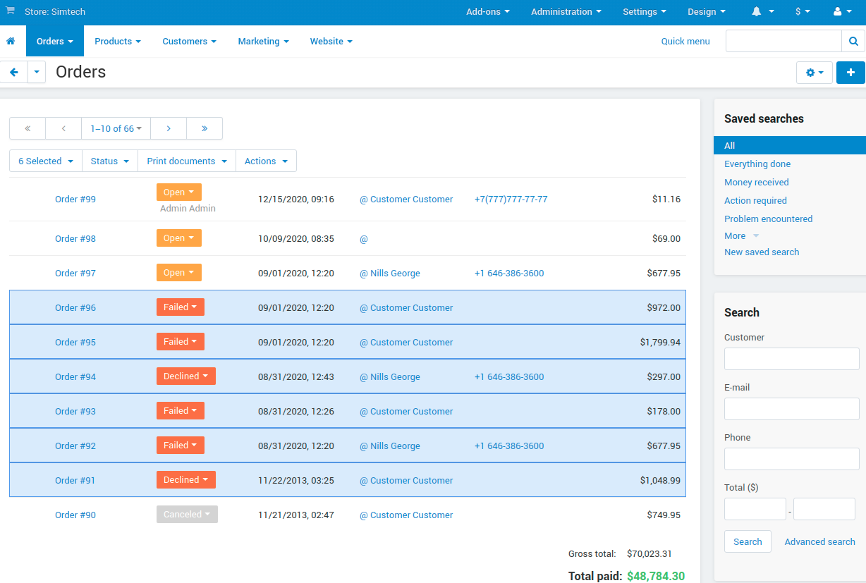The height and width of the screenshot is (583, 866).
Task: Click phone +7(777)777-77-77
Action: pyautogui.click(x=511, y=200)
